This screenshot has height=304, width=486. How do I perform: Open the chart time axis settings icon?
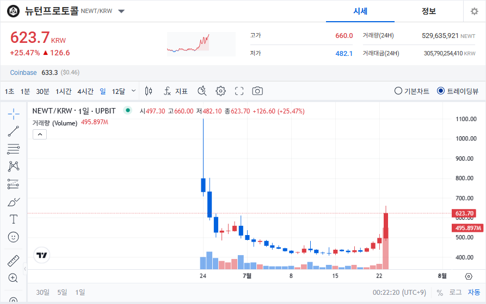tap(469, 276)
